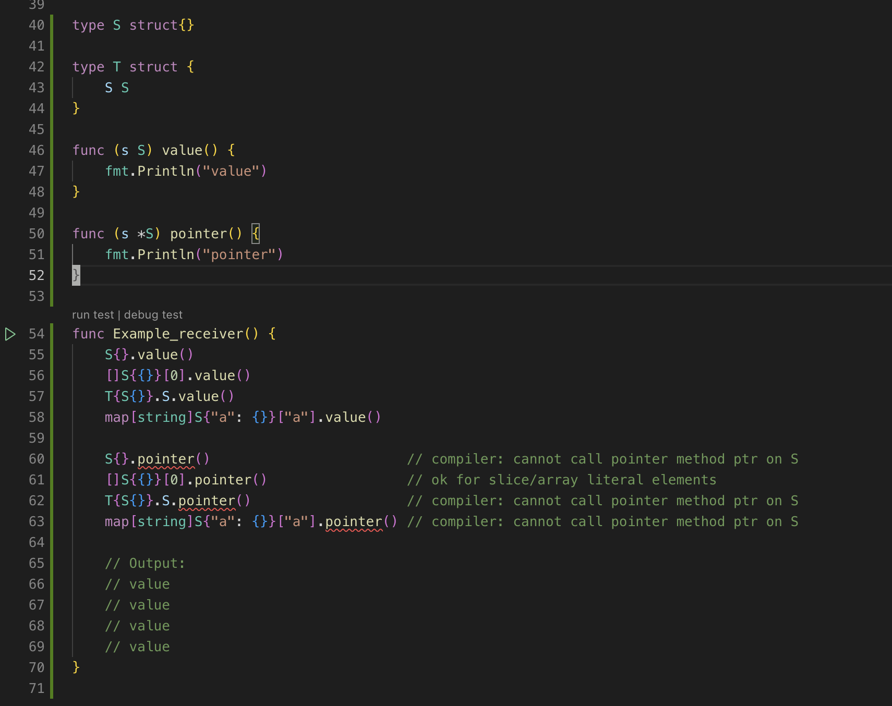Click the 'debug test' CodeLens link
This screenshot has height=706, width=892.
coord(153,315)
